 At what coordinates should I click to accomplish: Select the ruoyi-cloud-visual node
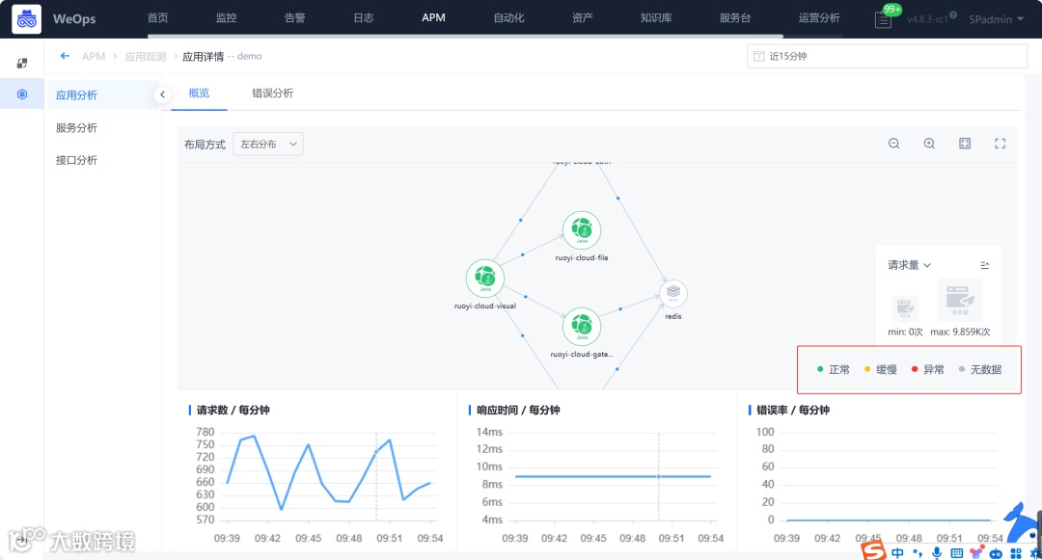pyautogui.click(x=485, y=278)
